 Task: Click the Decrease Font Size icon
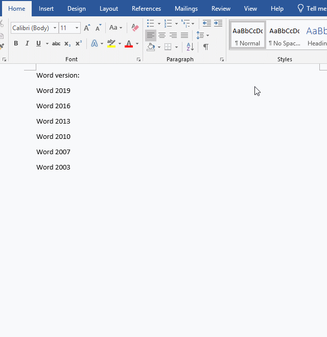click(98, 28)
